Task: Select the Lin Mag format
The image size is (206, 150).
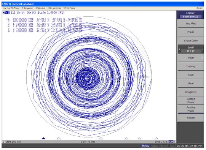Action: pyautogui.click(x=191, y=66)
